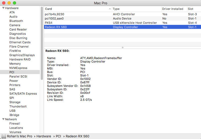Click the sidebar vertical scrollbar

[x=42, y=43]
